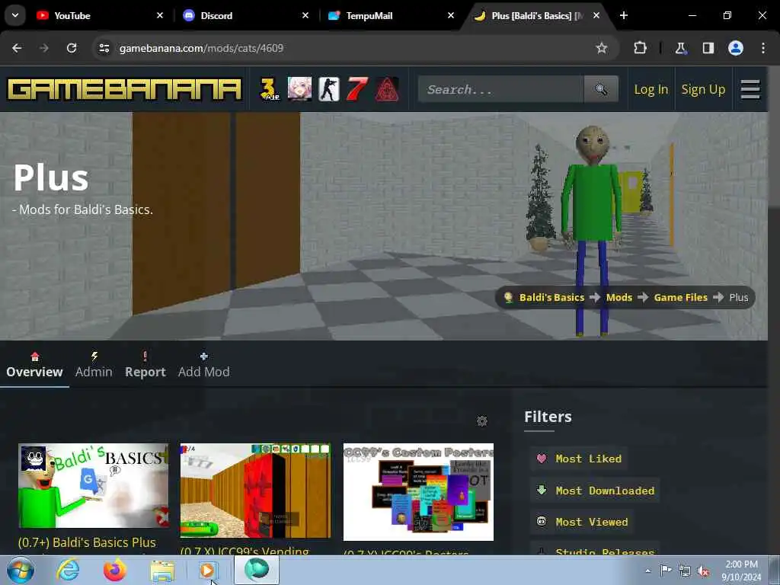Open Windows Explorer folder from taskbar
Image resolution: width=780 pixels, height=585 pixels.
(x=162, y=571)
